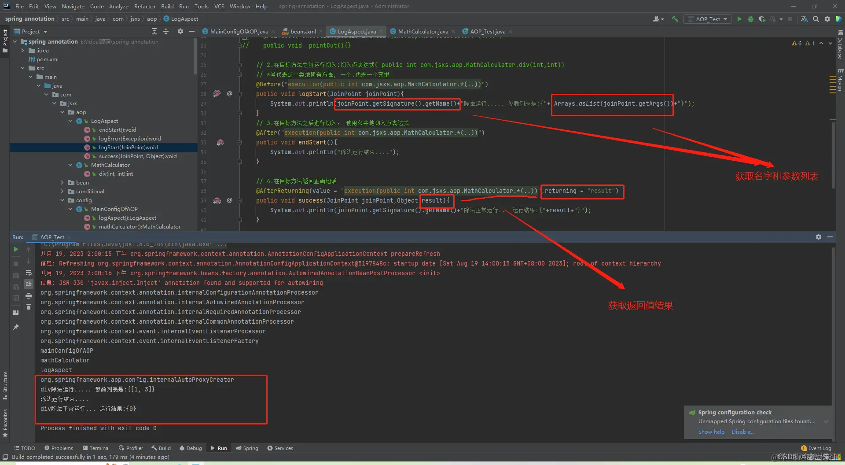The image size is (845, 465).
Task: Open the Problems tool window button
Action: 59,448
